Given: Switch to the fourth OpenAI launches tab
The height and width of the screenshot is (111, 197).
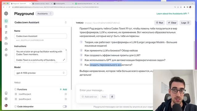Looking at the screenshot, I should (85, 4).
